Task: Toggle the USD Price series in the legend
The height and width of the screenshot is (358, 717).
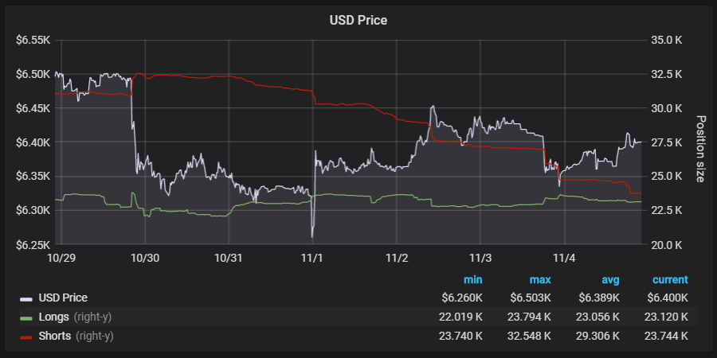Action: [63, 298]
